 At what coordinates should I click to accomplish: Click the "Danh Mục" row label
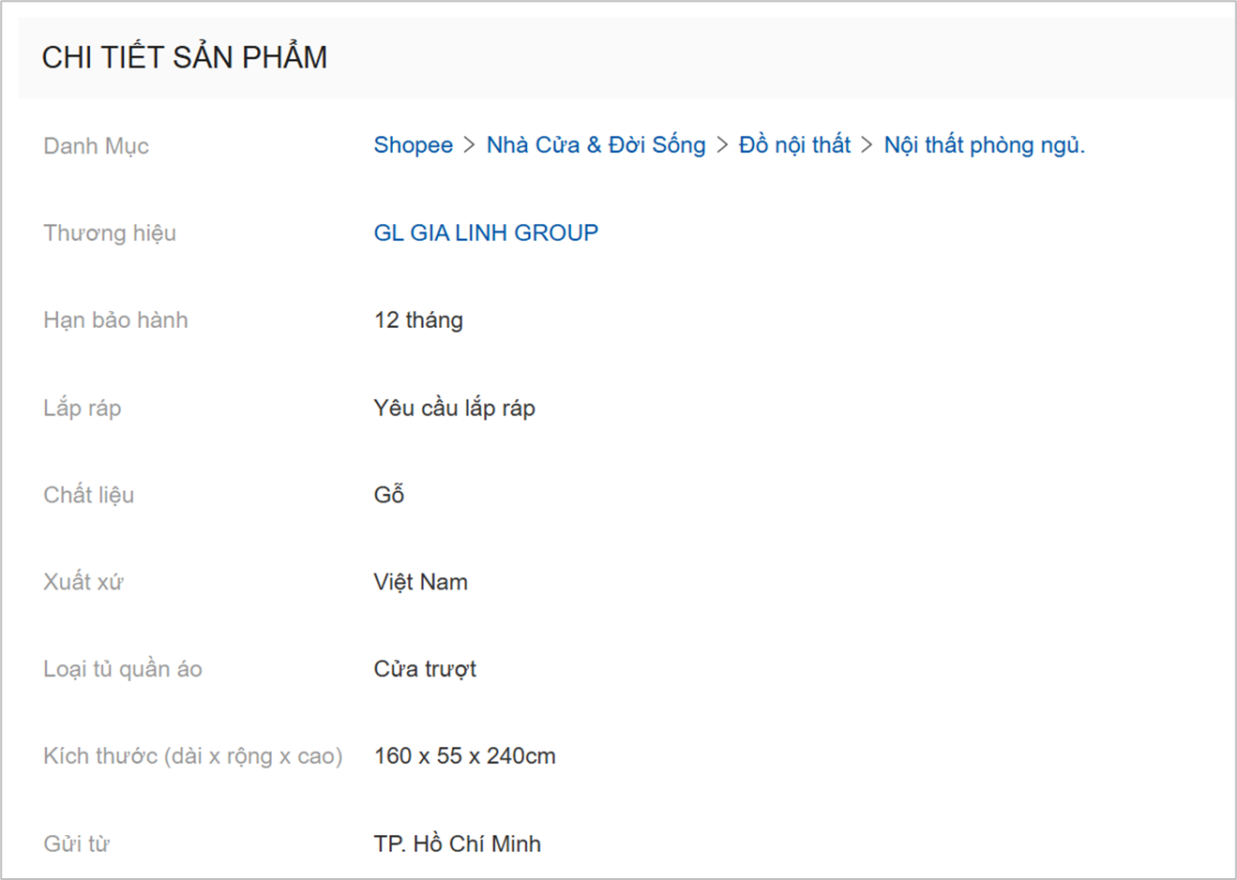click(x=96, y=146)
